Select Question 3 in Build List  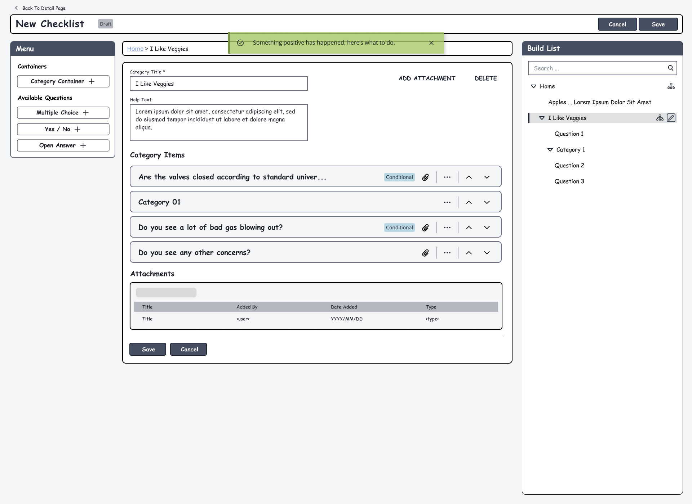pos(569,181)
